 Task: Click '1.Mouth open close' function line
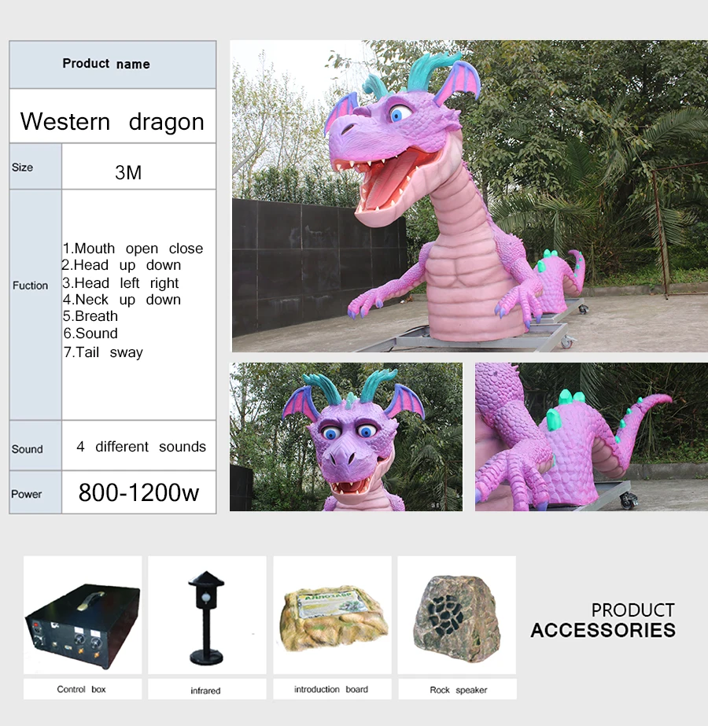tap(133, 249)
